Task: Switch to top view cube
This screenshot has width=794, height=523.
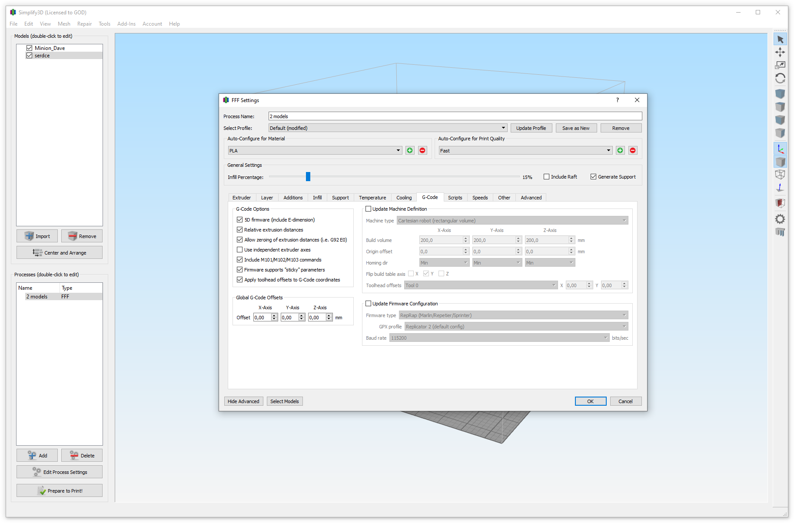Action: 780,107
